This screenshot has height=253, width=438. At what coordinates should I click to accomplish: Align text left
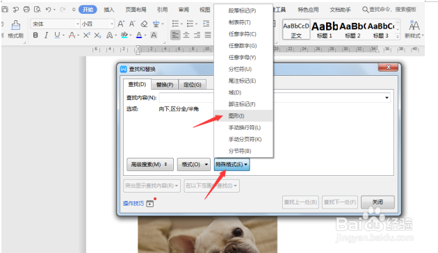pyautogui.click(x=175, y=35)
